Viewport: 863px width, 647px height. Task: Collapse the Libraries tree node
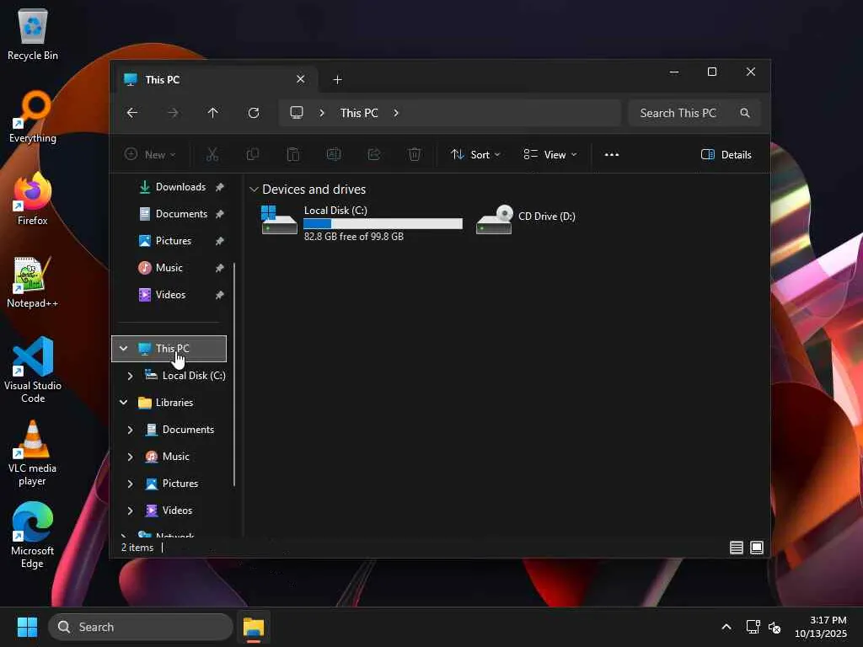123,403
